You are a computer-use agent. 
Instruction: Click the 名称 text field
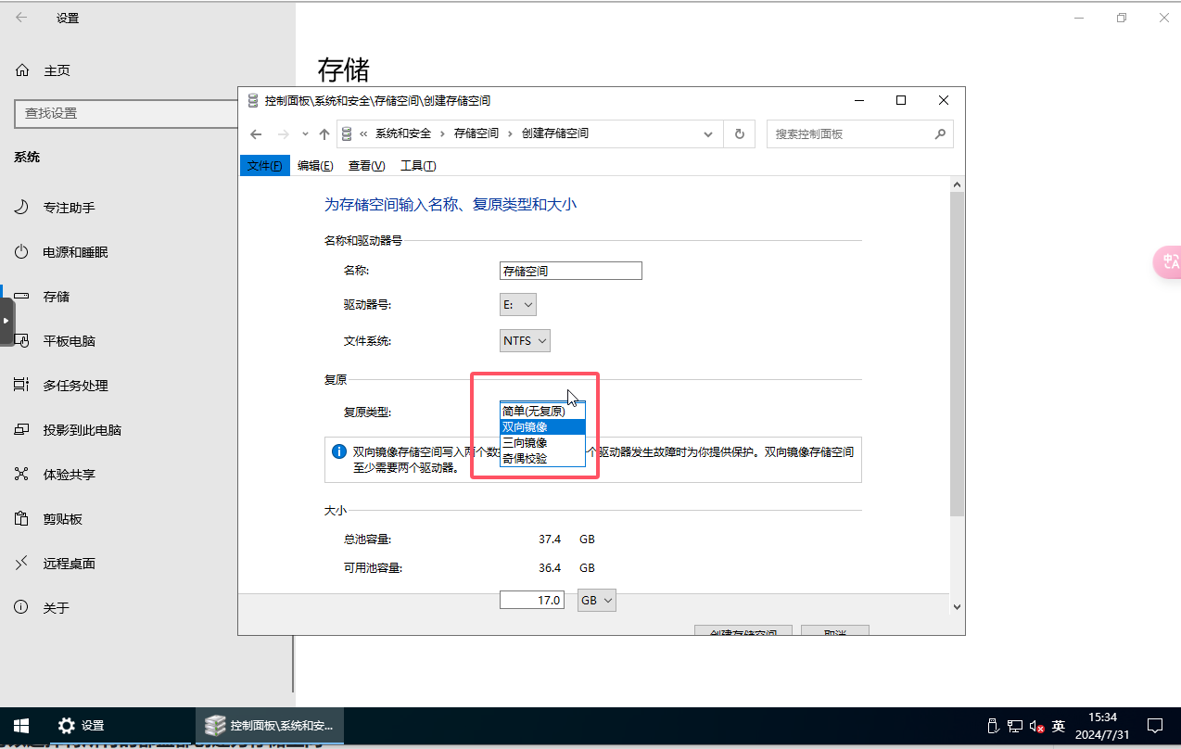click(x=570, y=271)
